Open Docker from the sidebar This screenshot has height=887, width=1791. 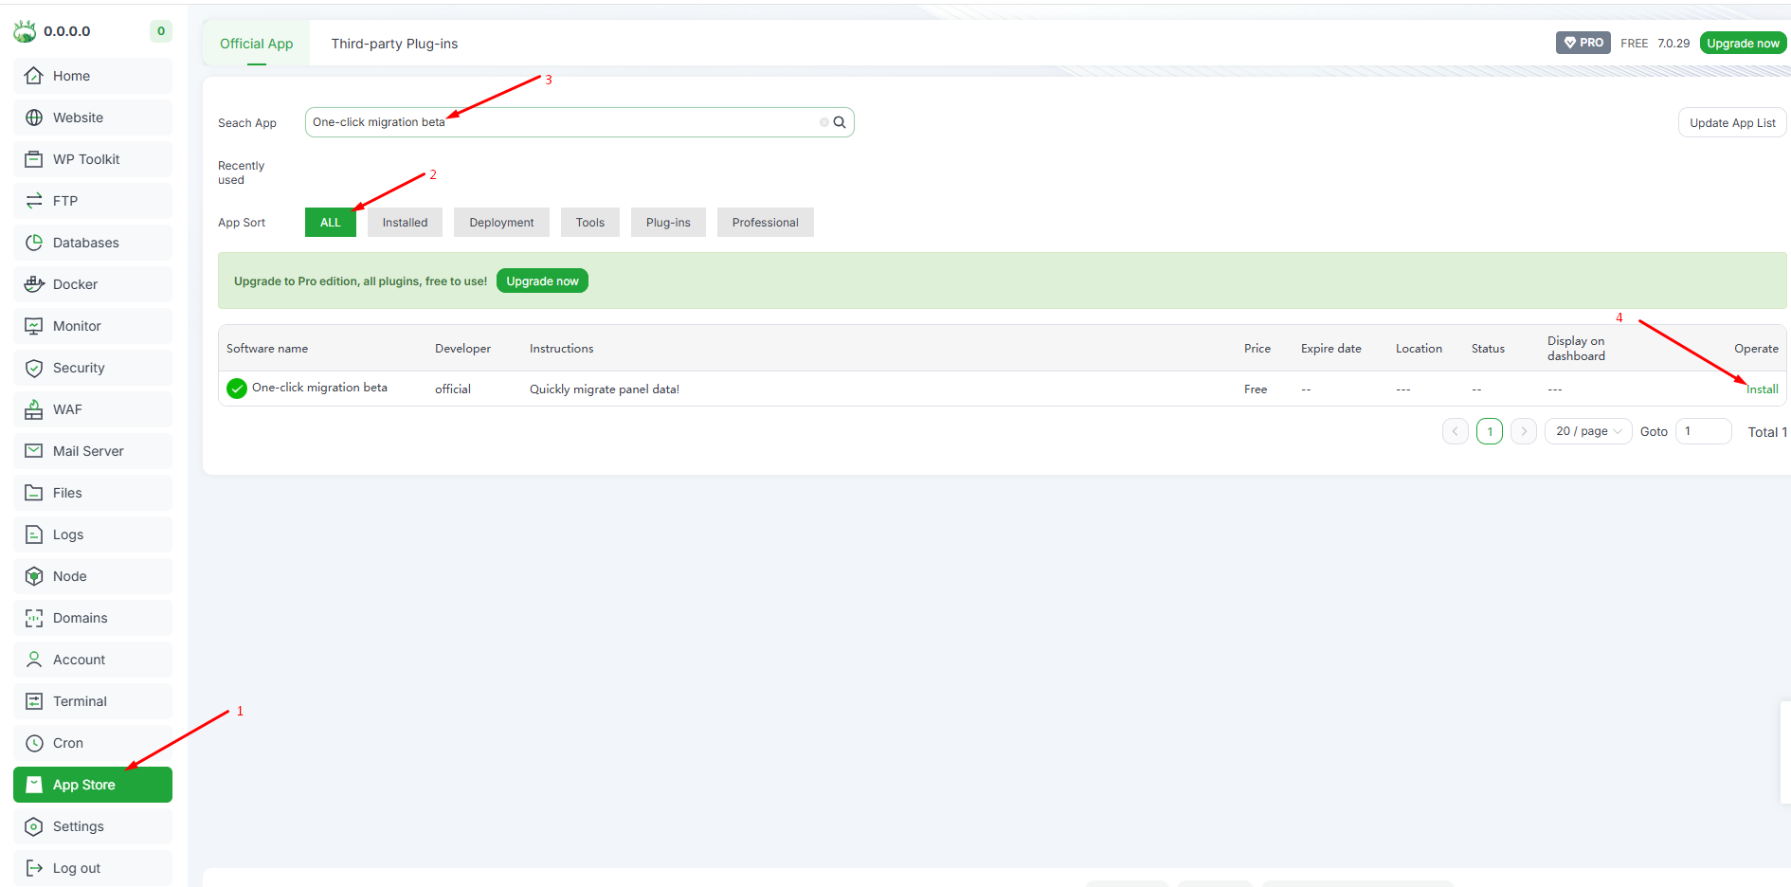click(x=75, y=284)
